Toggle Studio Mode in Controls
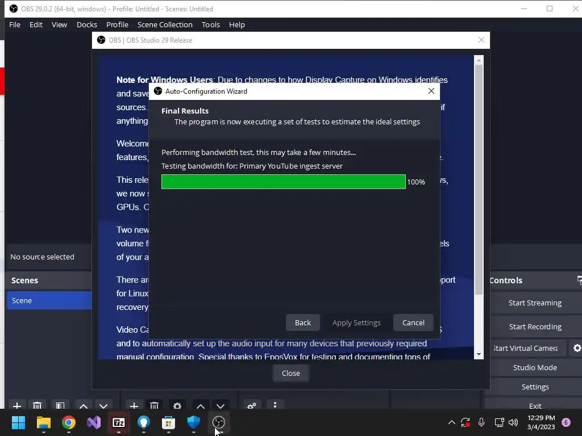Viewport: 582px width, 436px height. 535,367
